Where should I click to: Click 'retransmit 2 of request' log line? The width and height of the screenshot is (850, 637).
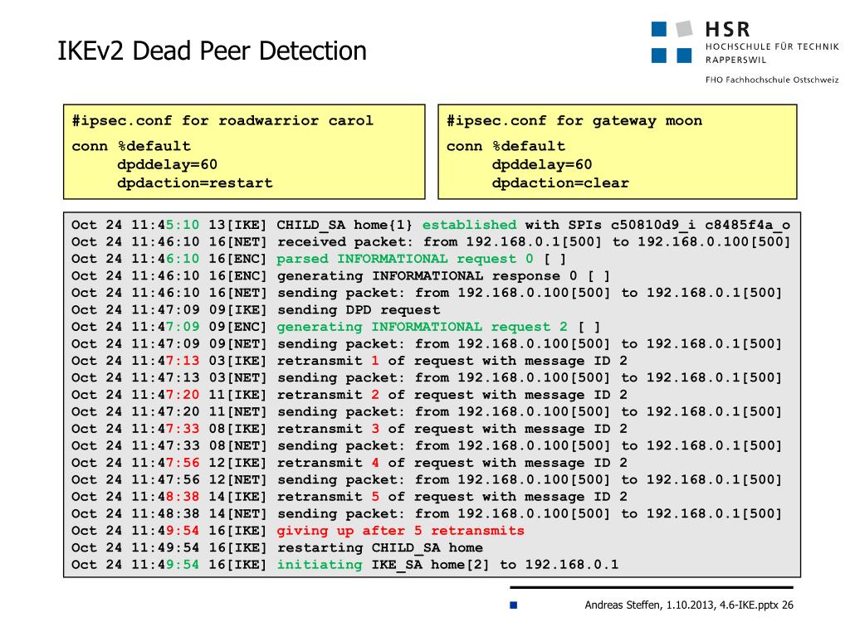click(349, 395)
